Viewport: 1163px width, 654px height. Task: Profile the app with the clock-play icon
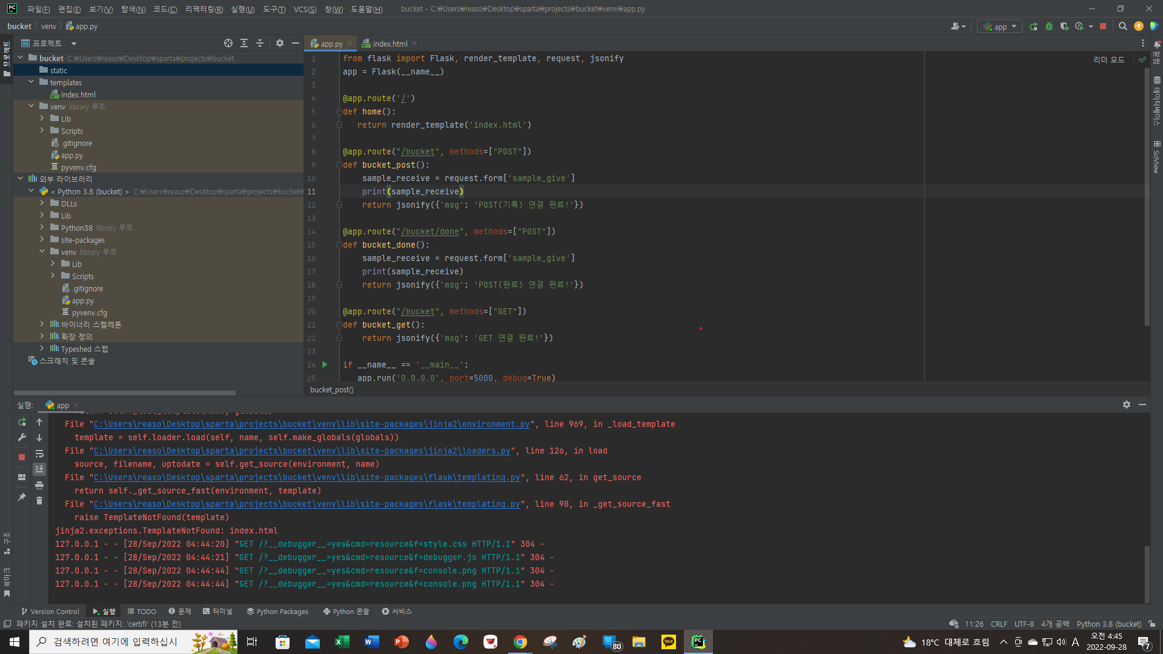click(1079, 27)
